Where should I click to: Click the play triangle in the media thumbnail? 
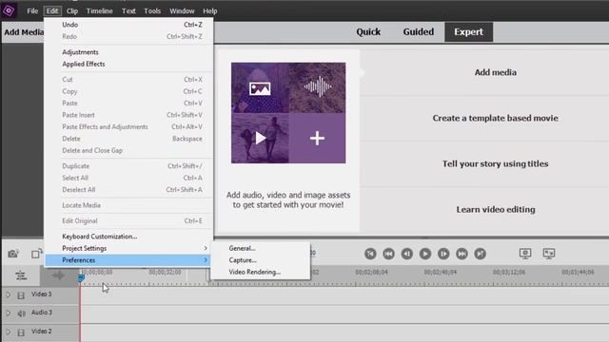[261, 138]
